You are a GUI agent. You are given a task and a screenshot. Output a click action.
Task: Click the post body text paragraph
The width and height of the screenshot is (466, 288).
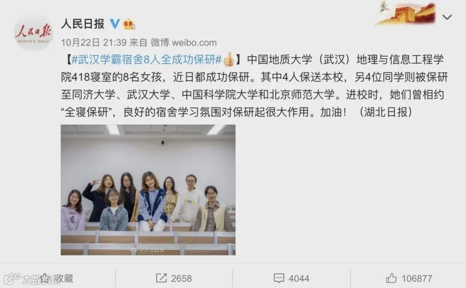pyautogui.click(x=254, y=85)
